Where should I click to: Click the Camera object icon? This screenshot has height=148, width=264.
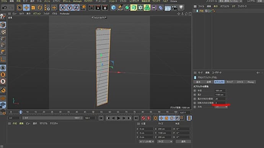tap(174, 8)
